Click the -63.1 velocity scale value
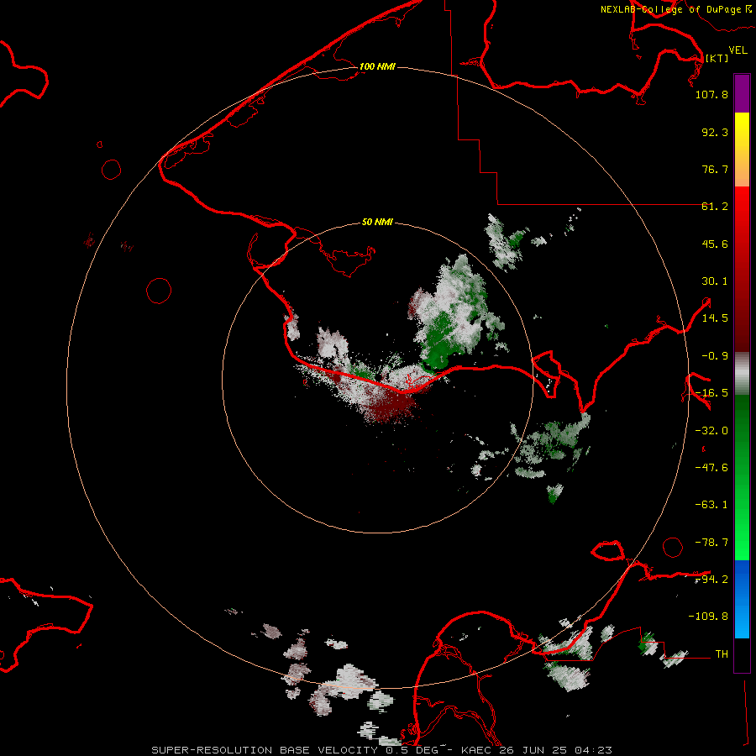This screenshot has height=756, width=756. [x=711, y=505]
